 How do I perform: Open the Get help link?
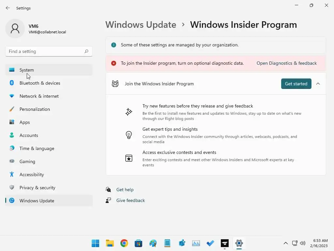click(125, 190)
